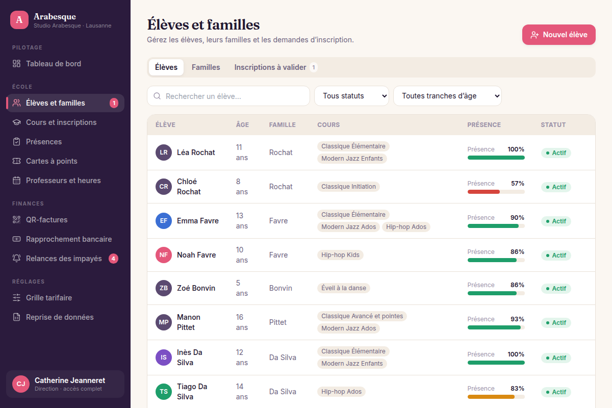
Task: Click the ZB avatar for Zoé Bonvin
Action: click(164, 288)
